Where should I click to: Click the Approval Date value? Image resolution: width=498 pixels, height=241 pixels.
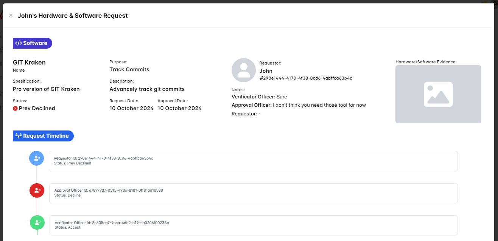click(x=179, y=108)
